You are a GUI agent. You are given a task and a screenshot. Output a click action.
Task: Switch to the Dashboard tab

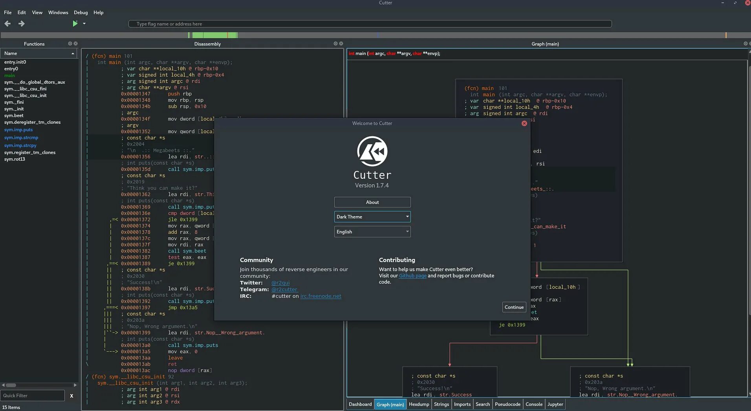coord(360,404)
